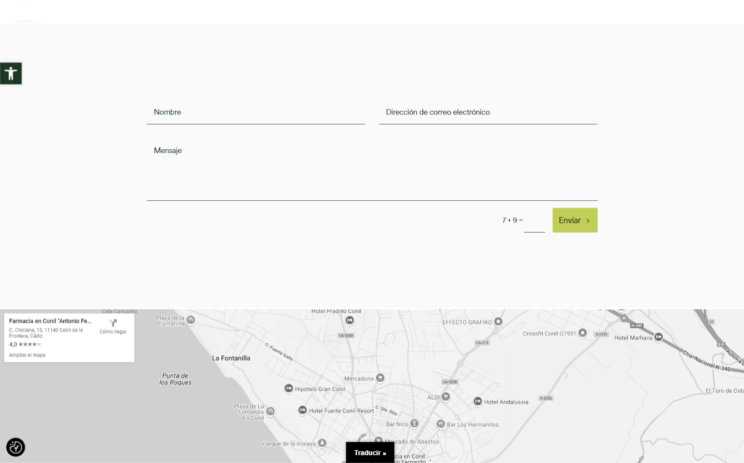The image size is (744, 463).
Task: Click the Mercadona shopping cart marker
Action: point(380,378)
